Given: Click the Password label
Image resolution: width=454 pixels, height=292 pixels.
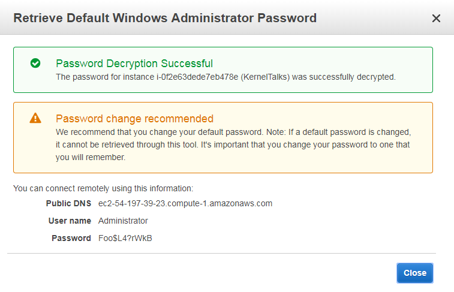Looking at the screenshot, I should pyautogui.click(x=71, y=238).
